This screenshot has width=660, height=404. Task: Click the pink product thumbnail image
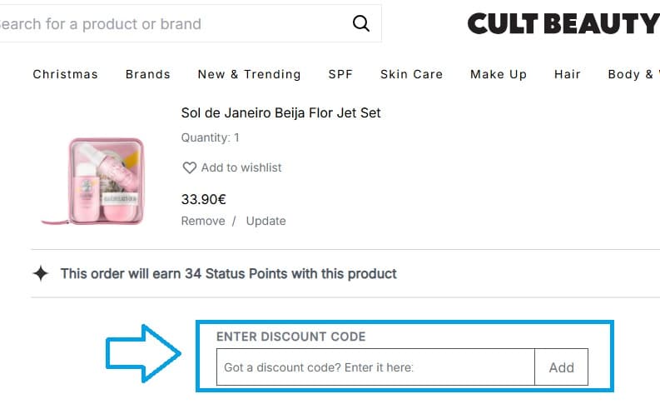click(93, 182)
